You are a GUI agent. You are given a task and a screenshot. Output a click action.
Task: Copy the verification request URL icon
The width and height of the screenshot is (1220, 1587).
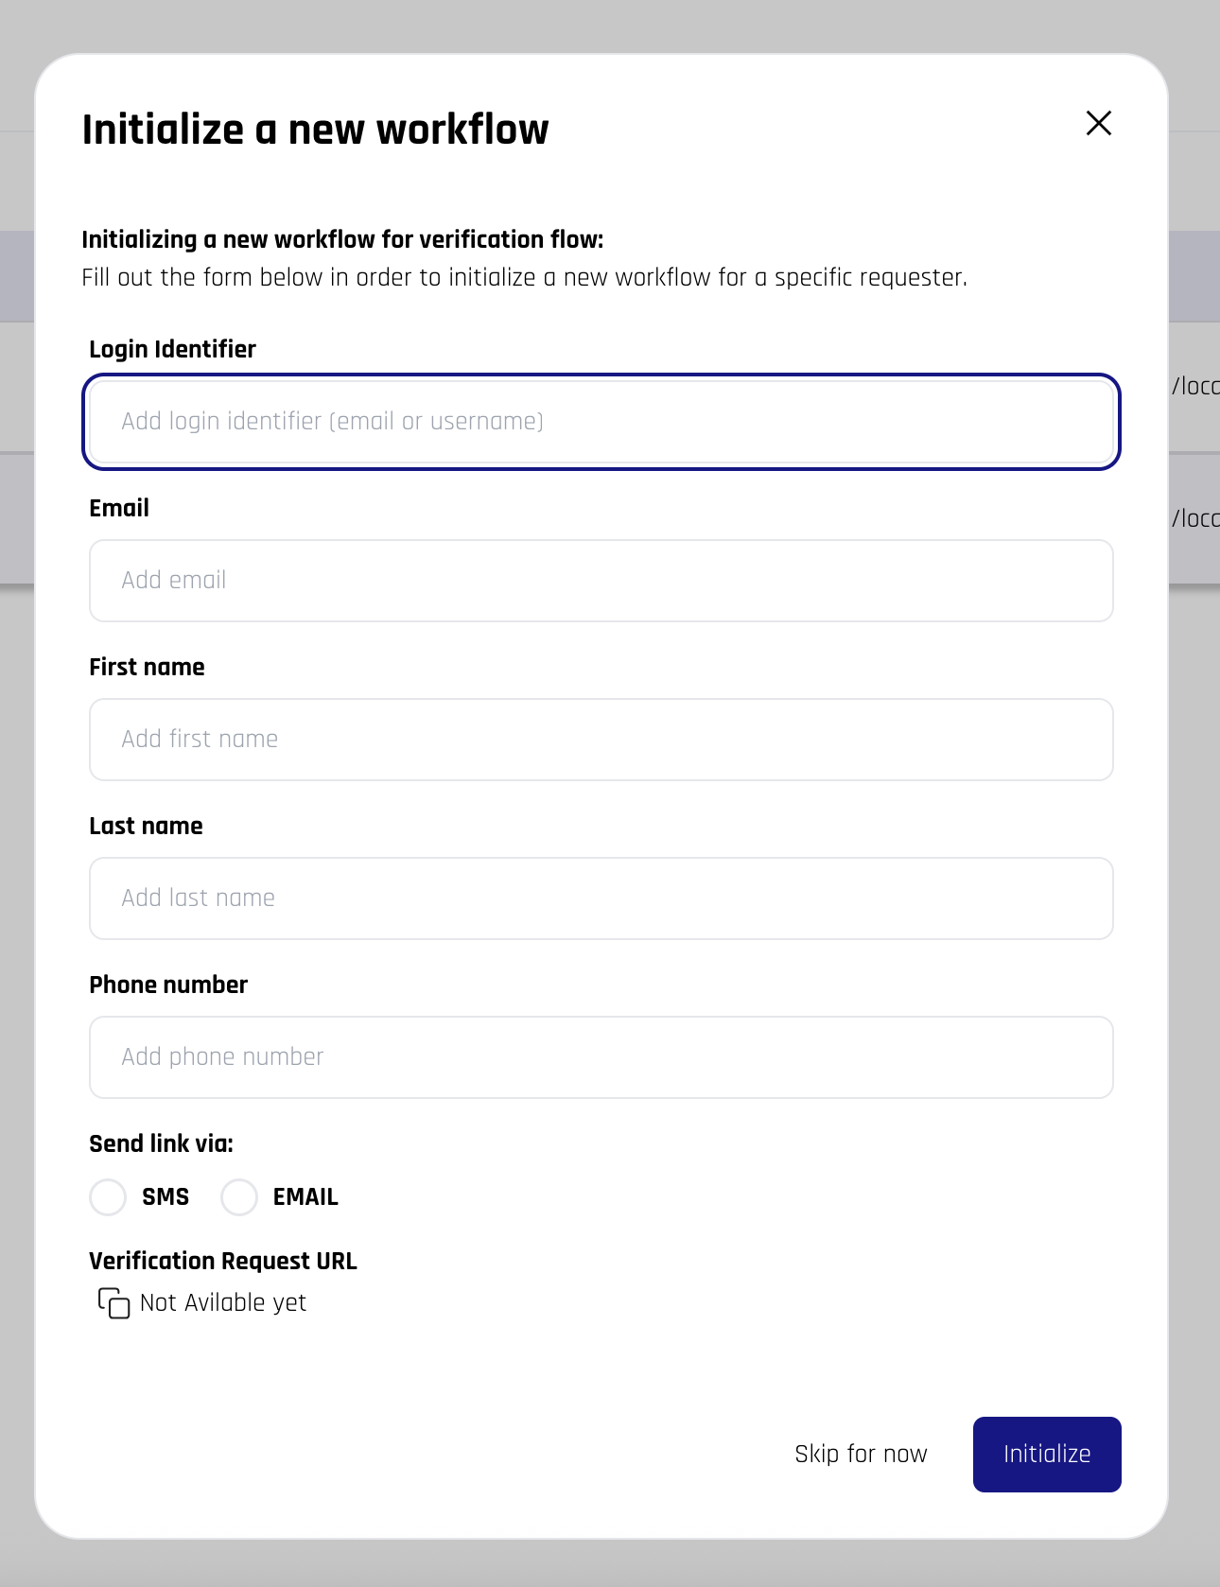point(113,1302)
